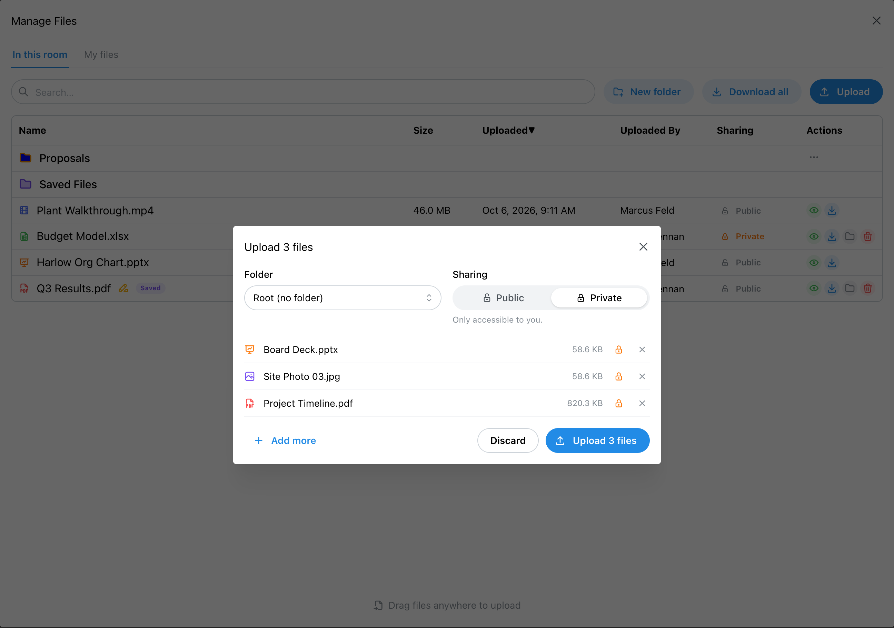Click the Download all button
This screenshot has width=894, height=628.
tap(751, 92)
